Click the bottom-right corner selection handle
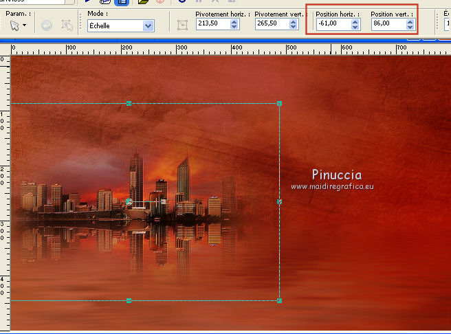 click(279, 300)
